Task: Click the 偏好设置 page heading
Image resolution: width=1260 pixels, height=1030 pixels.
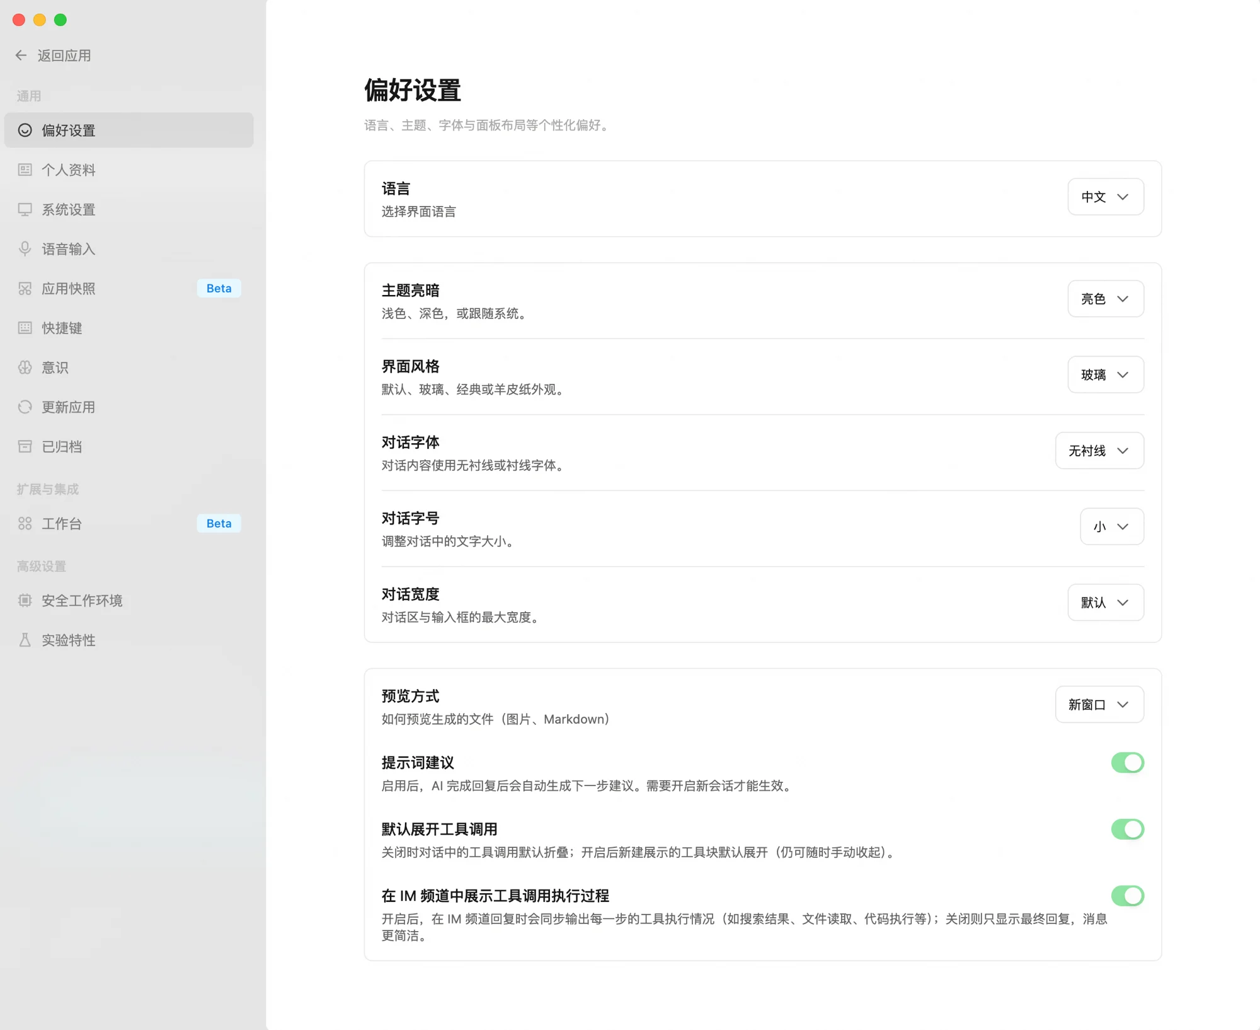Action: tap(413, 90)
